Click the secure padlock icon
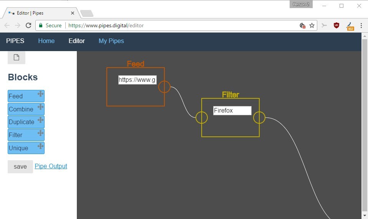 (41, 25)
